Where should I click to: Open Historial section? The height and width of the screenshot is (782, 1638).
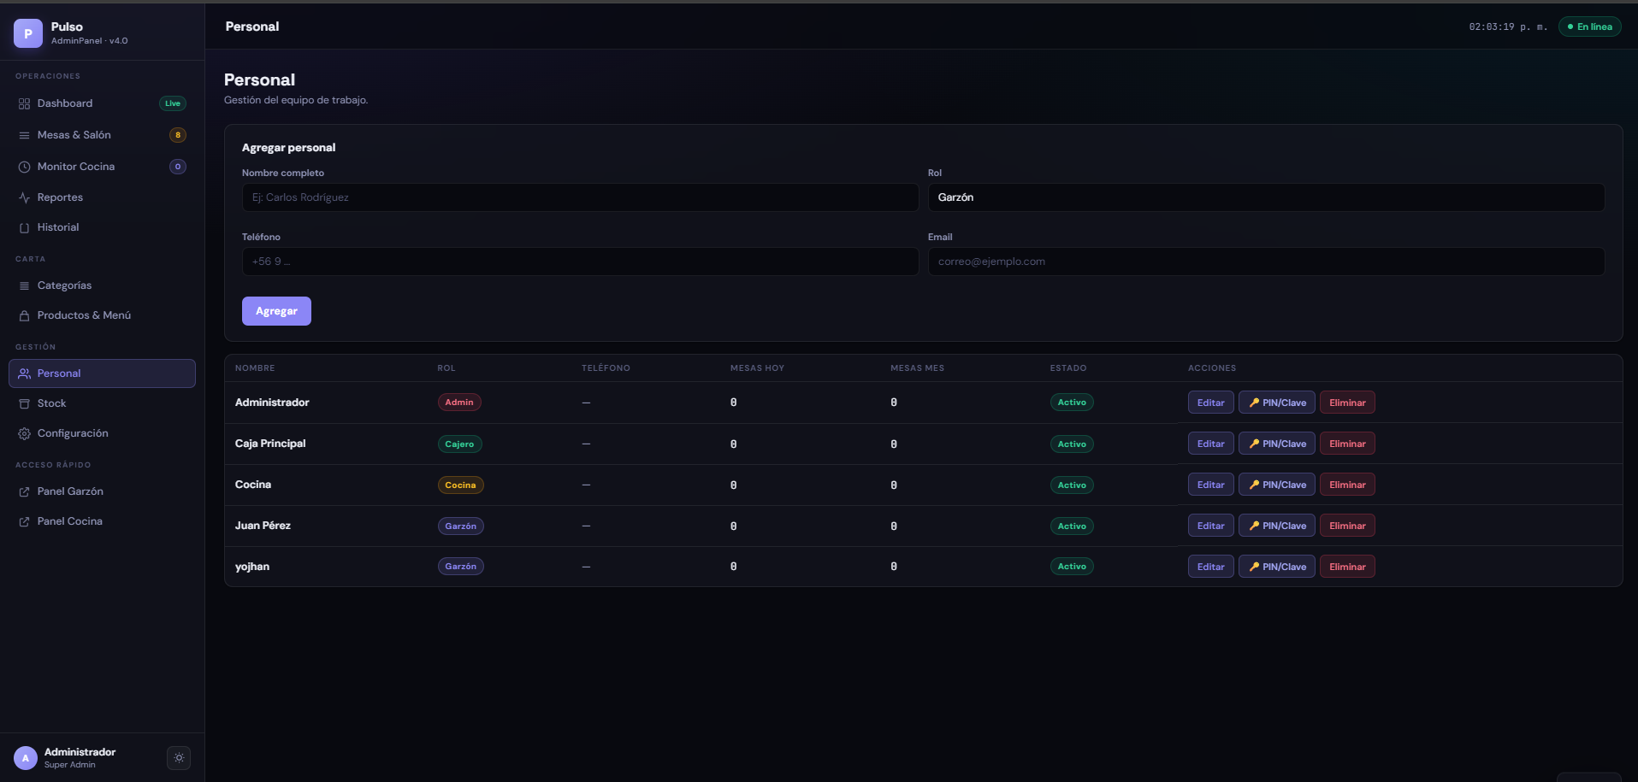click(x=102, y=227)
